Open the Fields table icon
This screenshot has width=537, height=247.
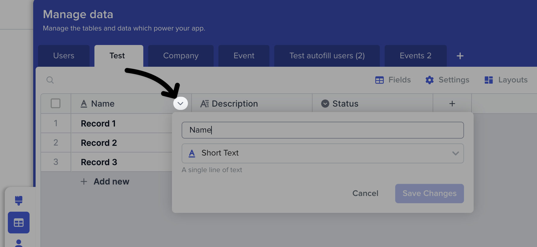pos(379,80)
